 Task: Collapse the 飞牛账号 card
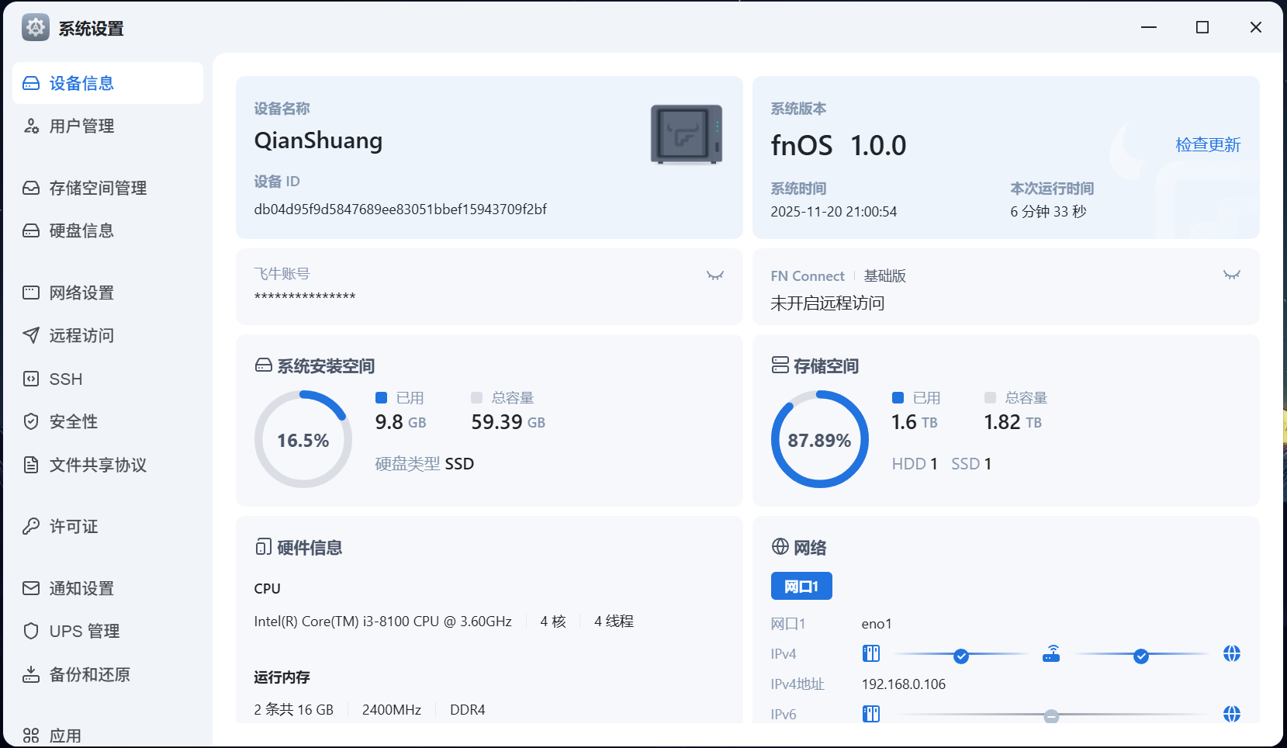tap(714, 275)
